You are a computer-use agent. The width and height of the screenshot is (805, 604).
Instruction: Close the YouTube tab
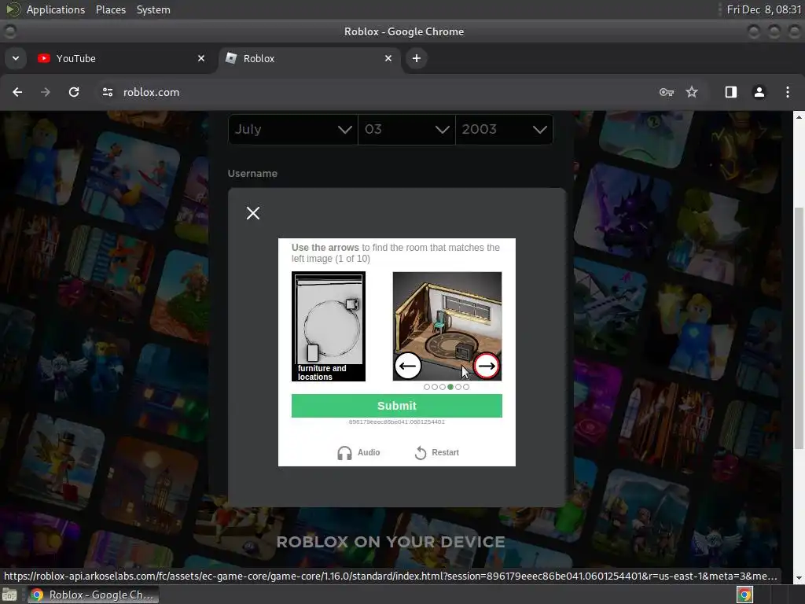tap(201, 58)
